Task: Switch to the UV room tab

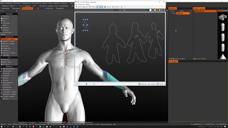Action: (x=38, y=9)
